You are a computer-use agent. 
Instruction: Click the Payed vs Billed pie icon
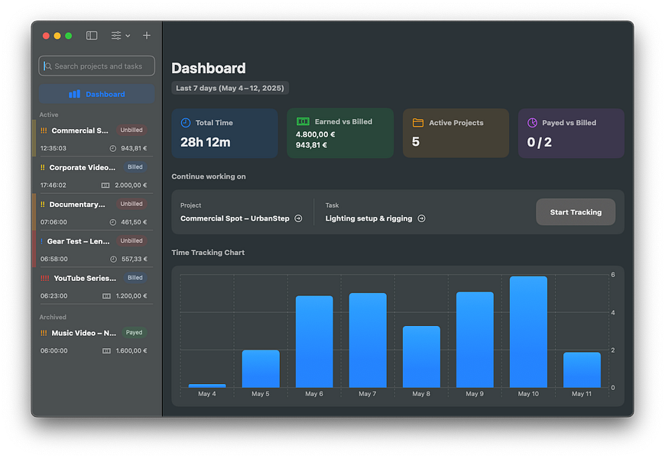pos(532,123)
